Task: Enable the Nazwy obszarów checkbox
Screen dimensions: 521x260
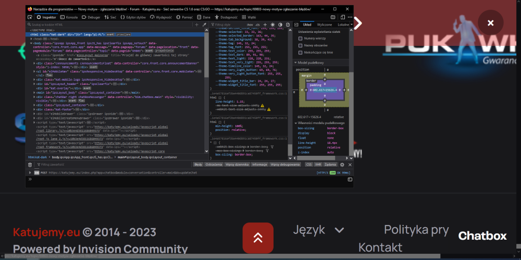Action: (x=301, y=45)
